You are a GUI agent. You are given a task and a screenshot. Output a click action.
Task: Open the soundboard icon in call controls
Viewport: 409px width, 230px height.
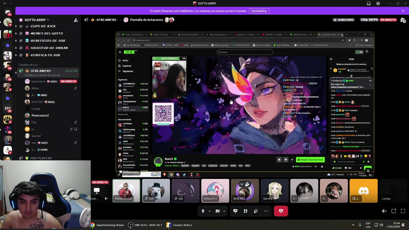pos(256,211)
